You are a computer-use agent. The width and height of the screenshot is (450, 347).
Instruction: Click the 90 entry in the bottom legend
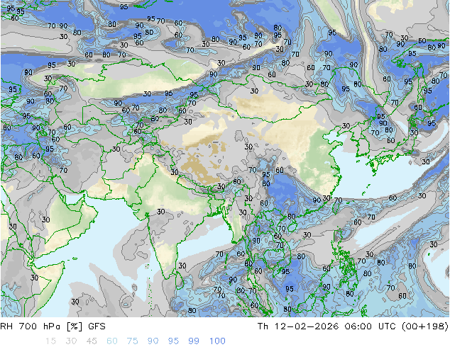pyautogui.click(x=153, y=341)
